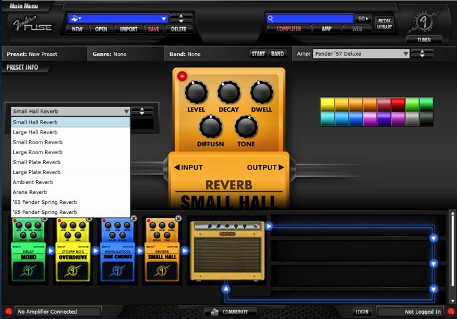Click the effect selection stepper arrows
This screenshot has height=319, width=457.
[142, 111]
